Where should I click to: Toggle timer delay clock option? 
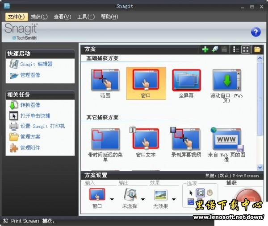pos(209,193)
